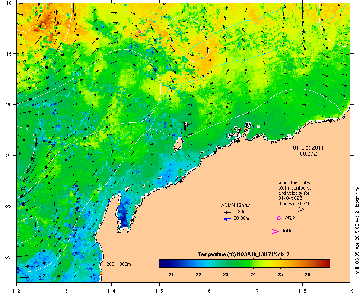Viewport: 363px width, 293px height.
Task: Click the blue 30-80m arrow in legend
Action: point(227,219)
